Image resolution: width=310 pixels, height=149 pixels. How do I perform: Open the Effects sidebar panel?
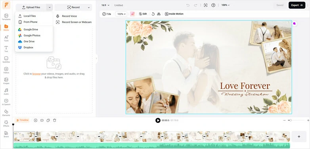6,123
